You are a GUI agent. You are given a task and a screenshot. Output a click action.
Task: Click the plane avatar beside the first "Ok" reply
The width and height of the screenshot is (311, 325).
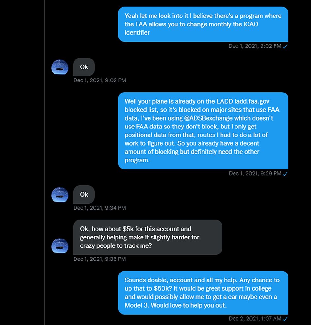pos(59,67)
